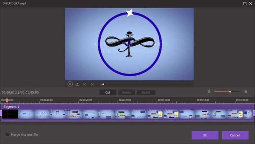This screenshot has width=255, height=144.
Task: Maximize the DHCP DORA.mp4 window
Action: point(245,4)
